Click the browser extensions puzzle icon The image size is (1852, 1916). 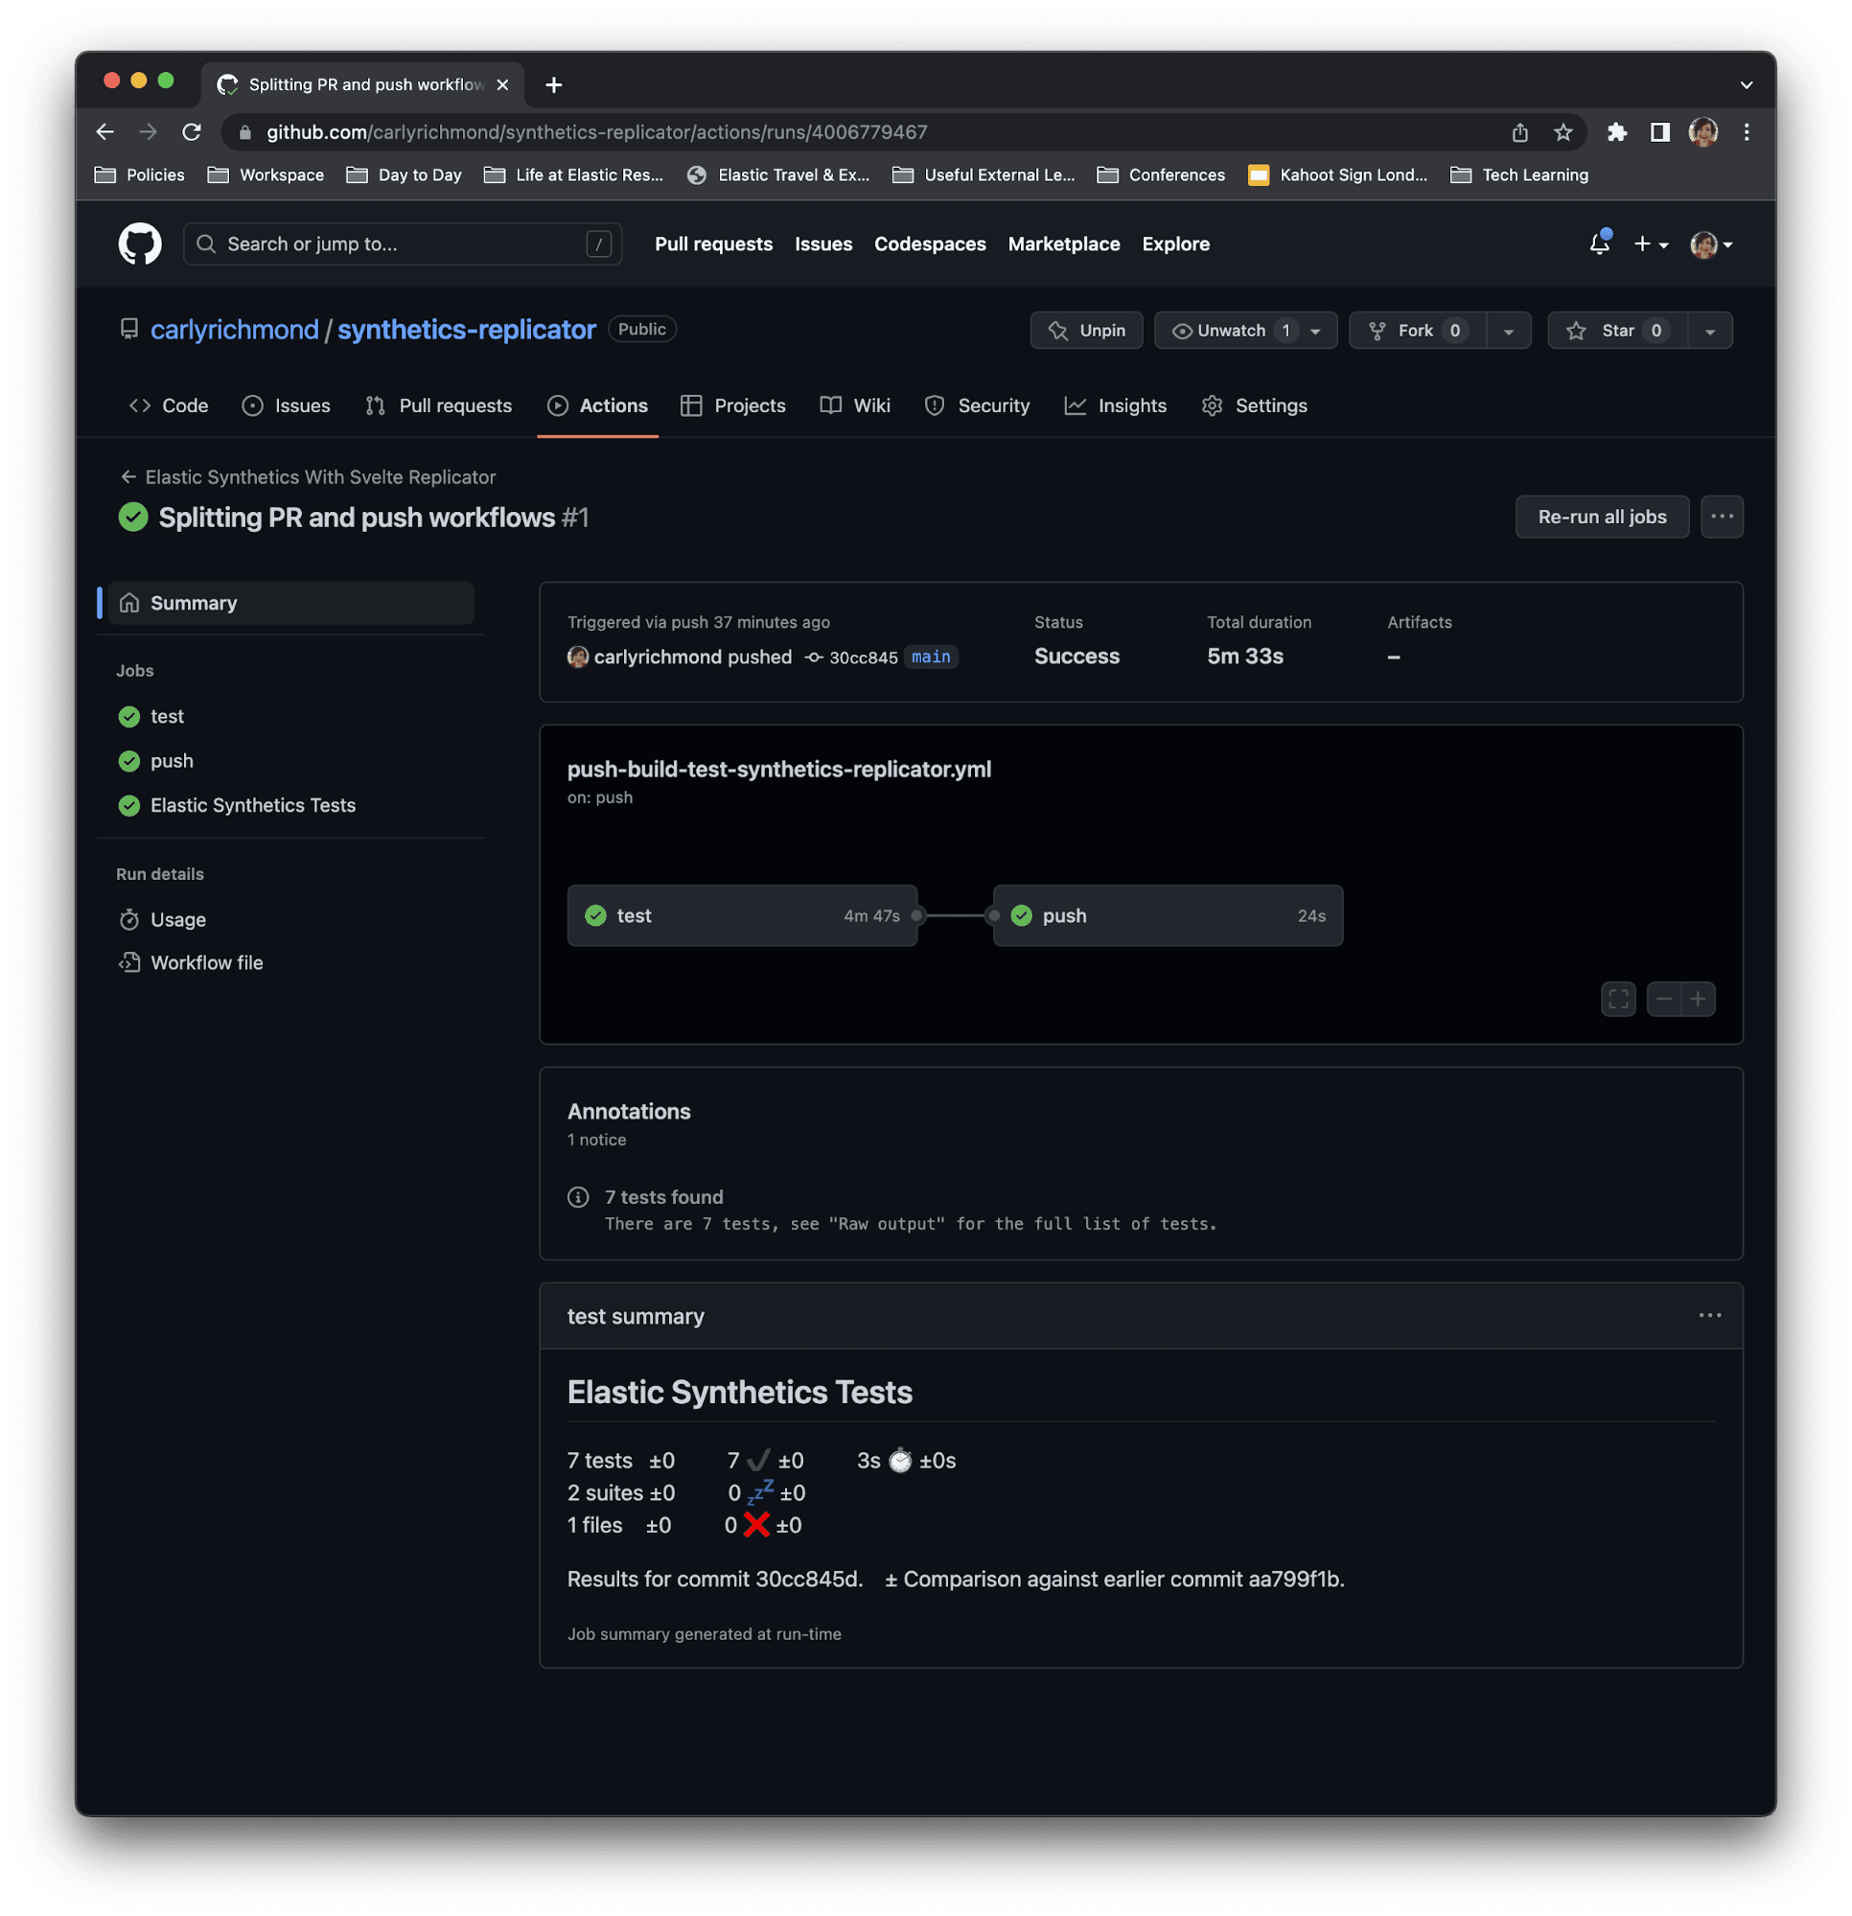click(1616, 132)
